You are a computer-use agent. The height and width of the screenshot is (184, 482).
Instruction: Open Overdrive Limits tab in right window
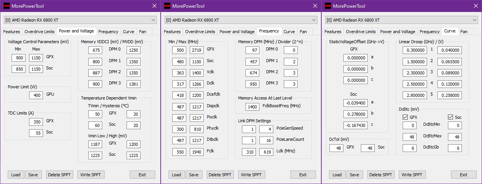pos(361,32)
